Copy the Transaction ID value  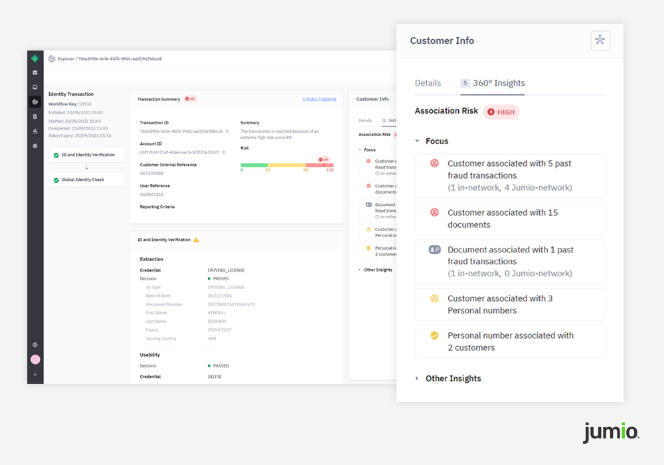coord(227,132)
